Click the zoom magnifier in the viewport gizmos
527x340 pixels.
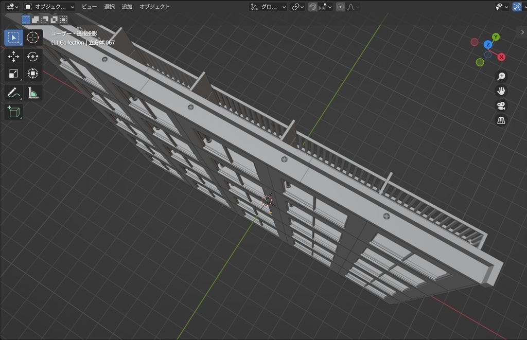click(x=501, y=76)
